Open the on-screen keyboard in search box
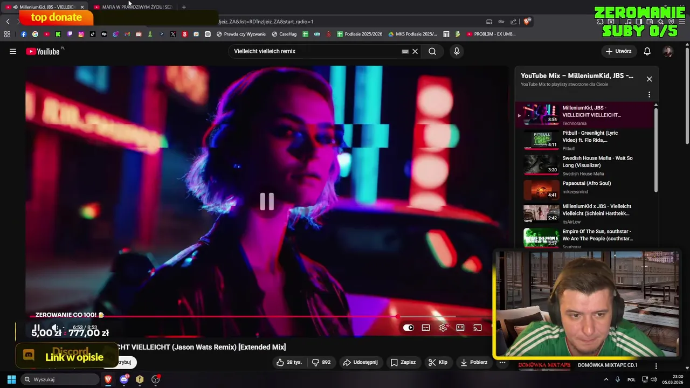Image resolution: width=690 pixels, height=388 pixels. point(405,51)
